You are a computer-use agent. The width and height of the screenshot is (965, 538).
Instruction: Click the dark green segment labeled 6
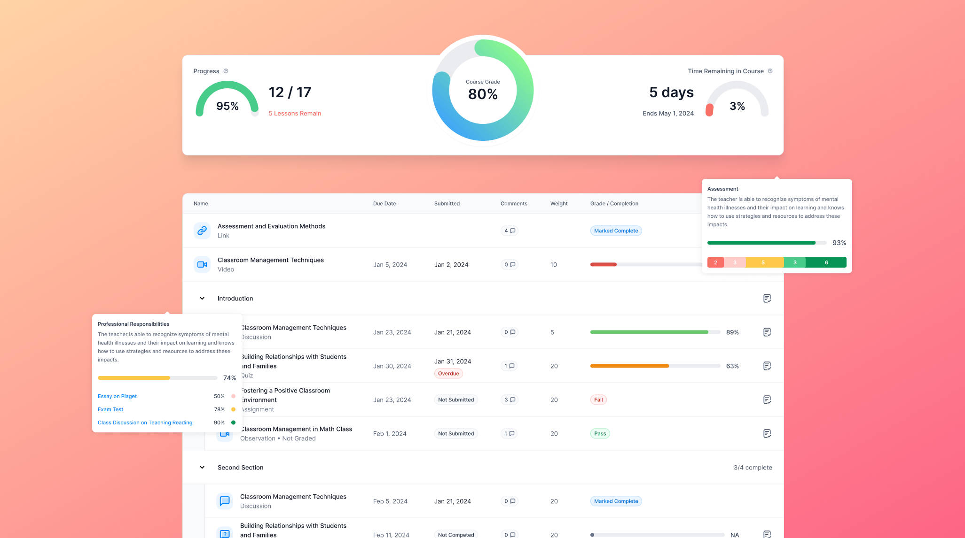[826, 262]
